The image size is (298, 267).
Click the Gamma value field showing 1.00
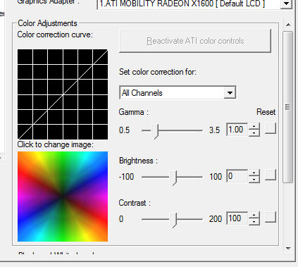(237, 130)
